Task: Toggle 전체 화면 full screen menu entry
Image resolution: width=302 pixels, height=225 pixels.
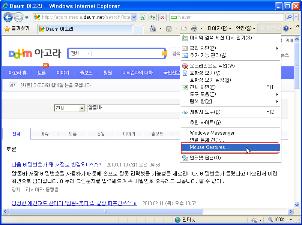Action: click(203, 87)
